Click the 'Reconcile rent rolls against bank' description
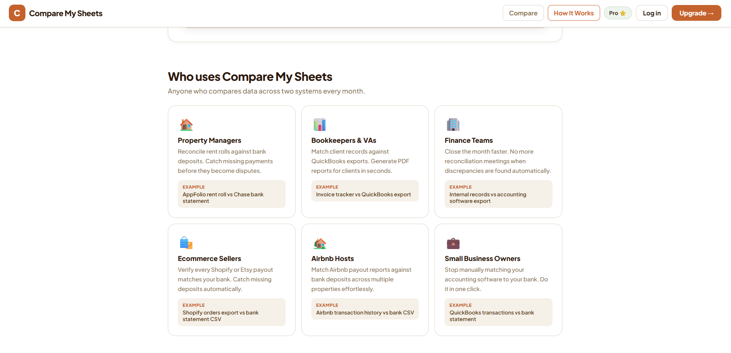Screen dimensions: 731x353 (x=226, y=161)
